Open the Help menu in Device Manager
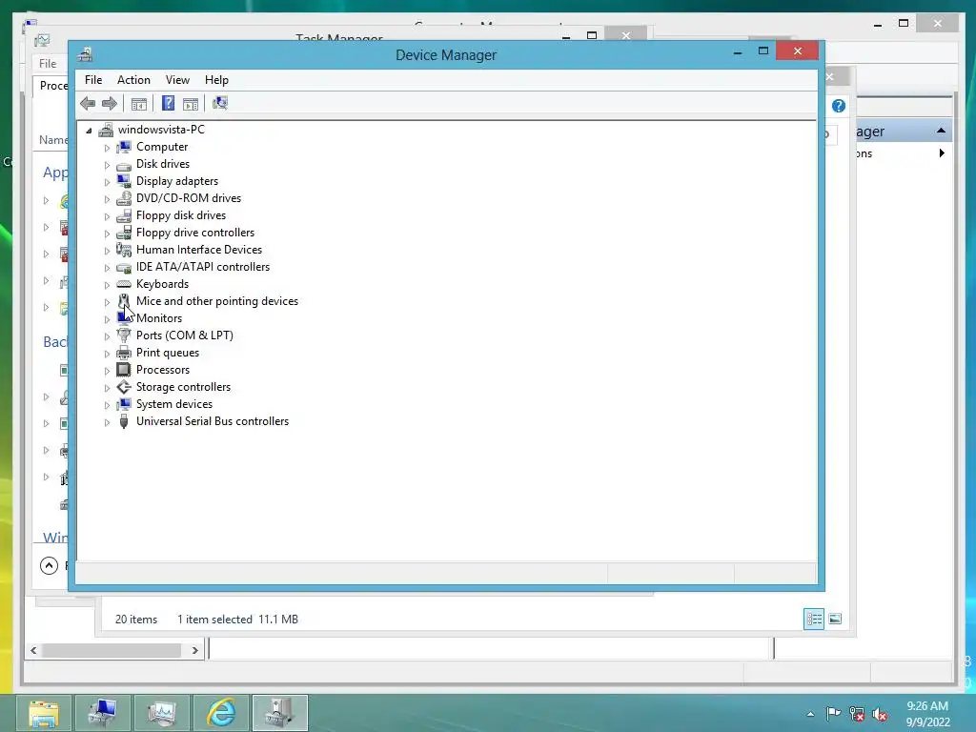This screenshot has height=732, width=976. coord(216,80)
